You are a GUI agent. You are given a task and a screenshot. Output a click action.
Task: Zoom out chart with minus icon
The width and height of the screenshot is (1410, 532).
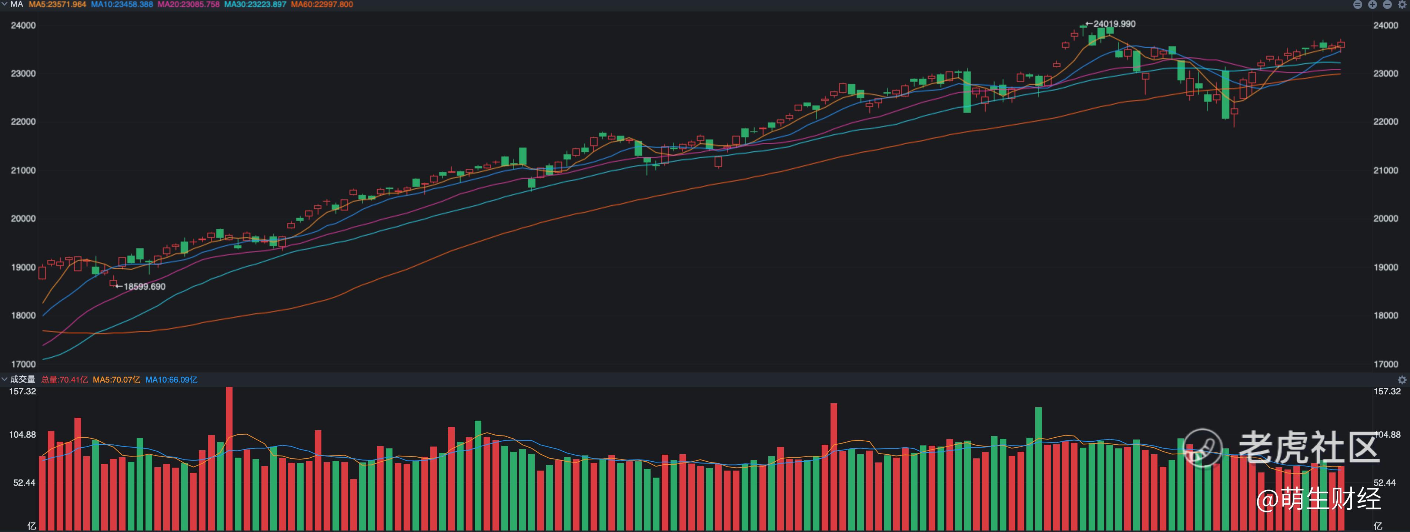tap(1387, 4)
